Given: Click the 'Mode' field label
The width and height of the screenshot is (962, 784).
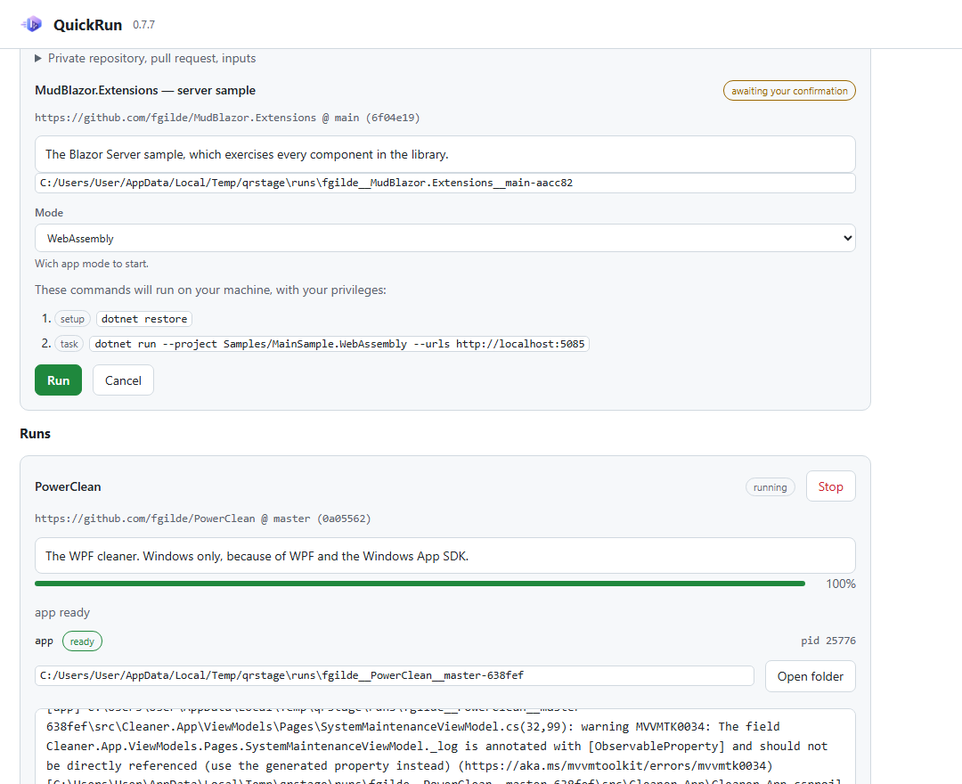Looking at the screenshot, I should [x=49, y=213].
